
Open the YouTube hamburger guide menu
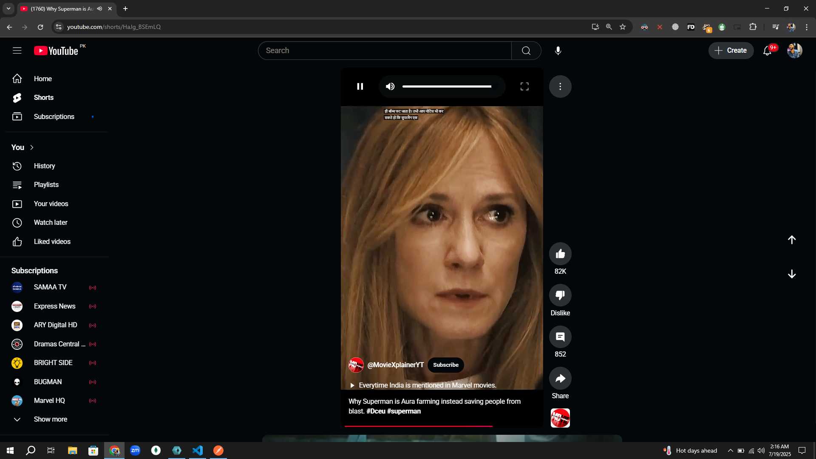[x=17, y=51]
